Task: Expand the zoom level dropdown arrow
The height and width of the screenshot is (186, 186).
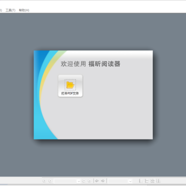Action: coord(130,181)
